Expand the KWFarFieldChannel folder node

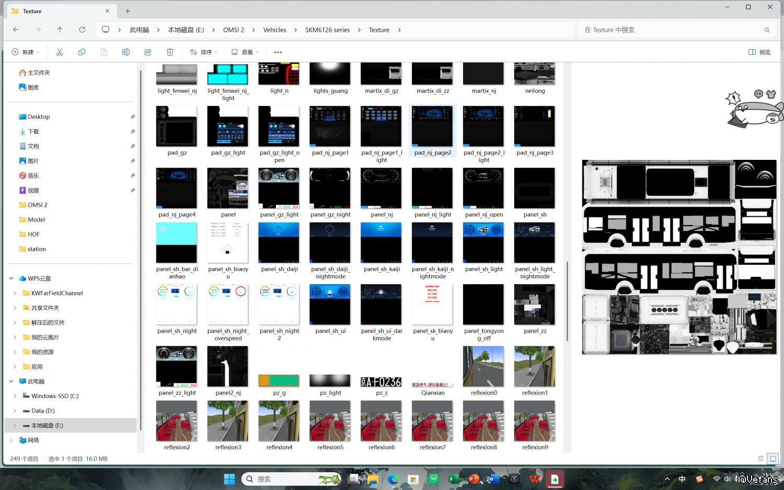(x=15, y=293)
